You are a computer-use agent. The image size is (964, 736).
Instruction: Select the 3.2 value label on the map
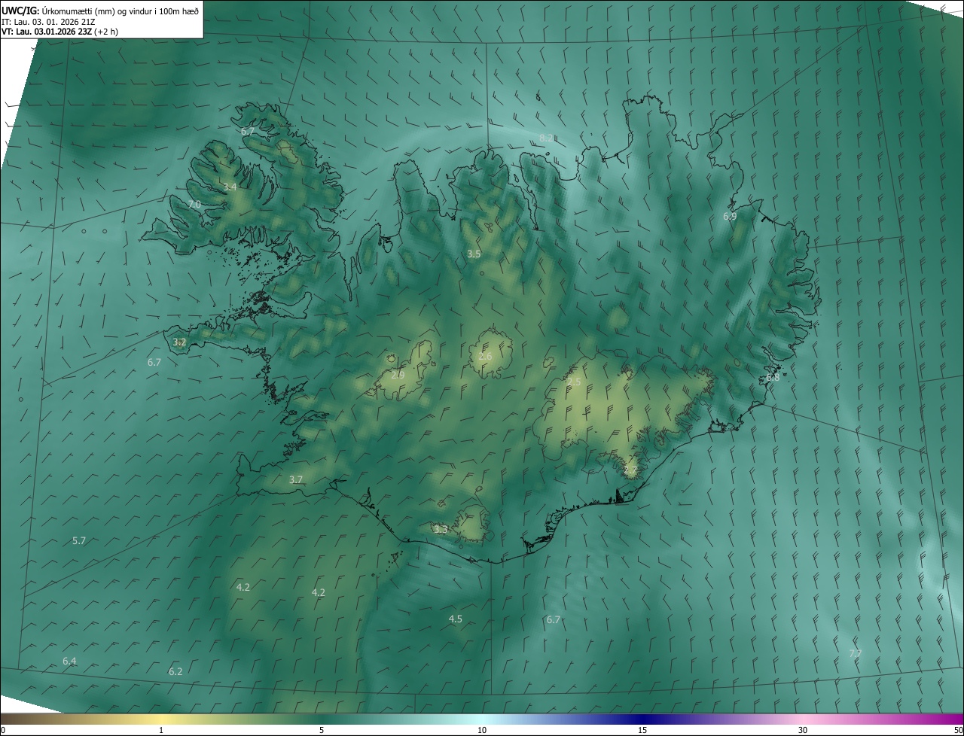179,342
